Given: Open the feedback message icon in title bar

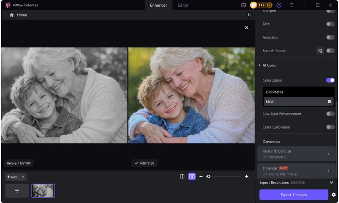Looking at the screenshot, I should [x=243, y=5].
